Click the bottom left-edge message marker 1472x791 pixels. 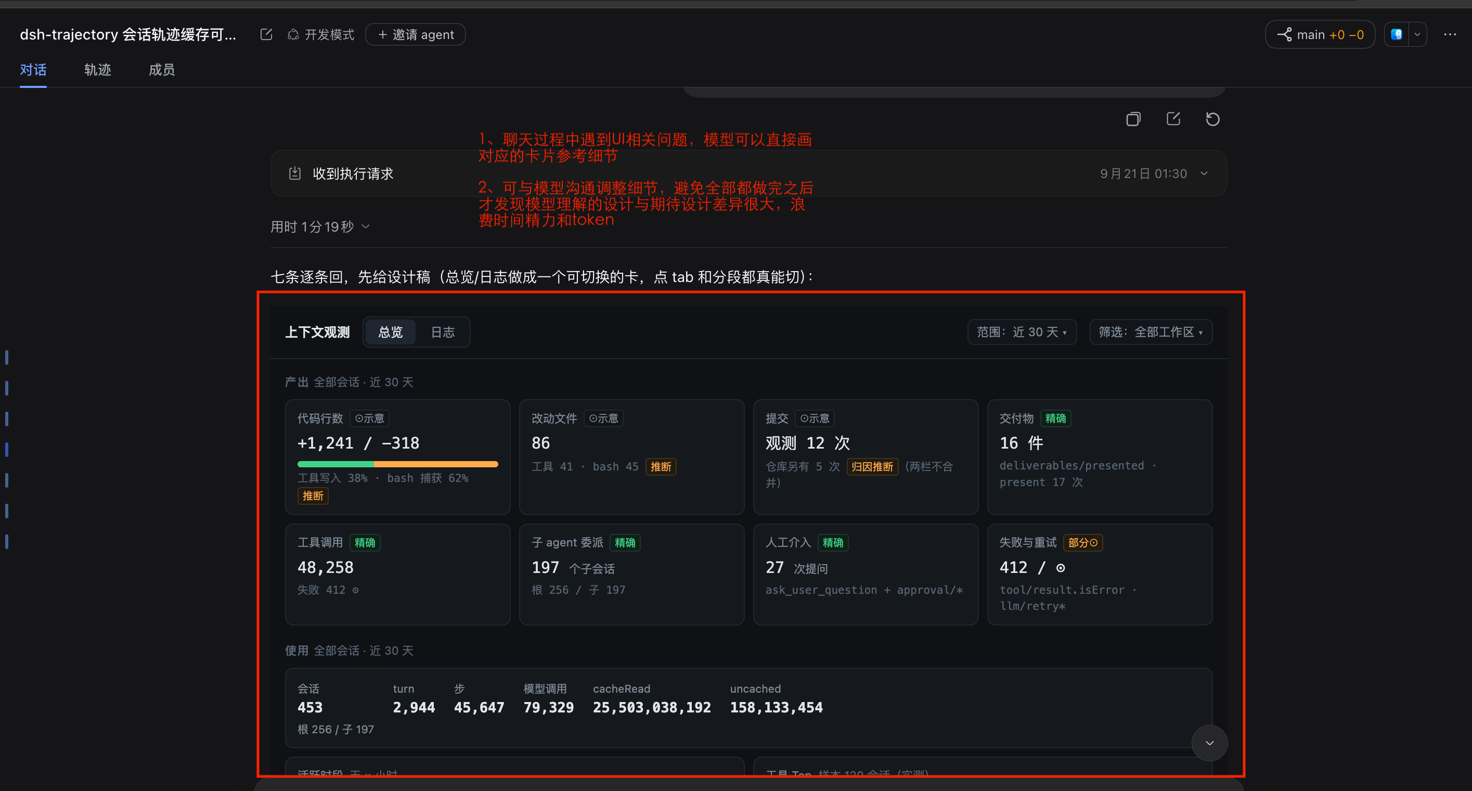[x=7, y=541]
